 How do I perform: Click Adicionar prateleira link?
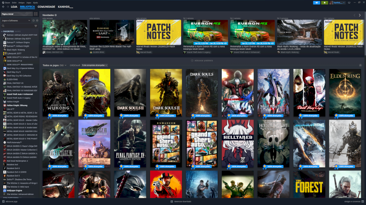(201, 60)
